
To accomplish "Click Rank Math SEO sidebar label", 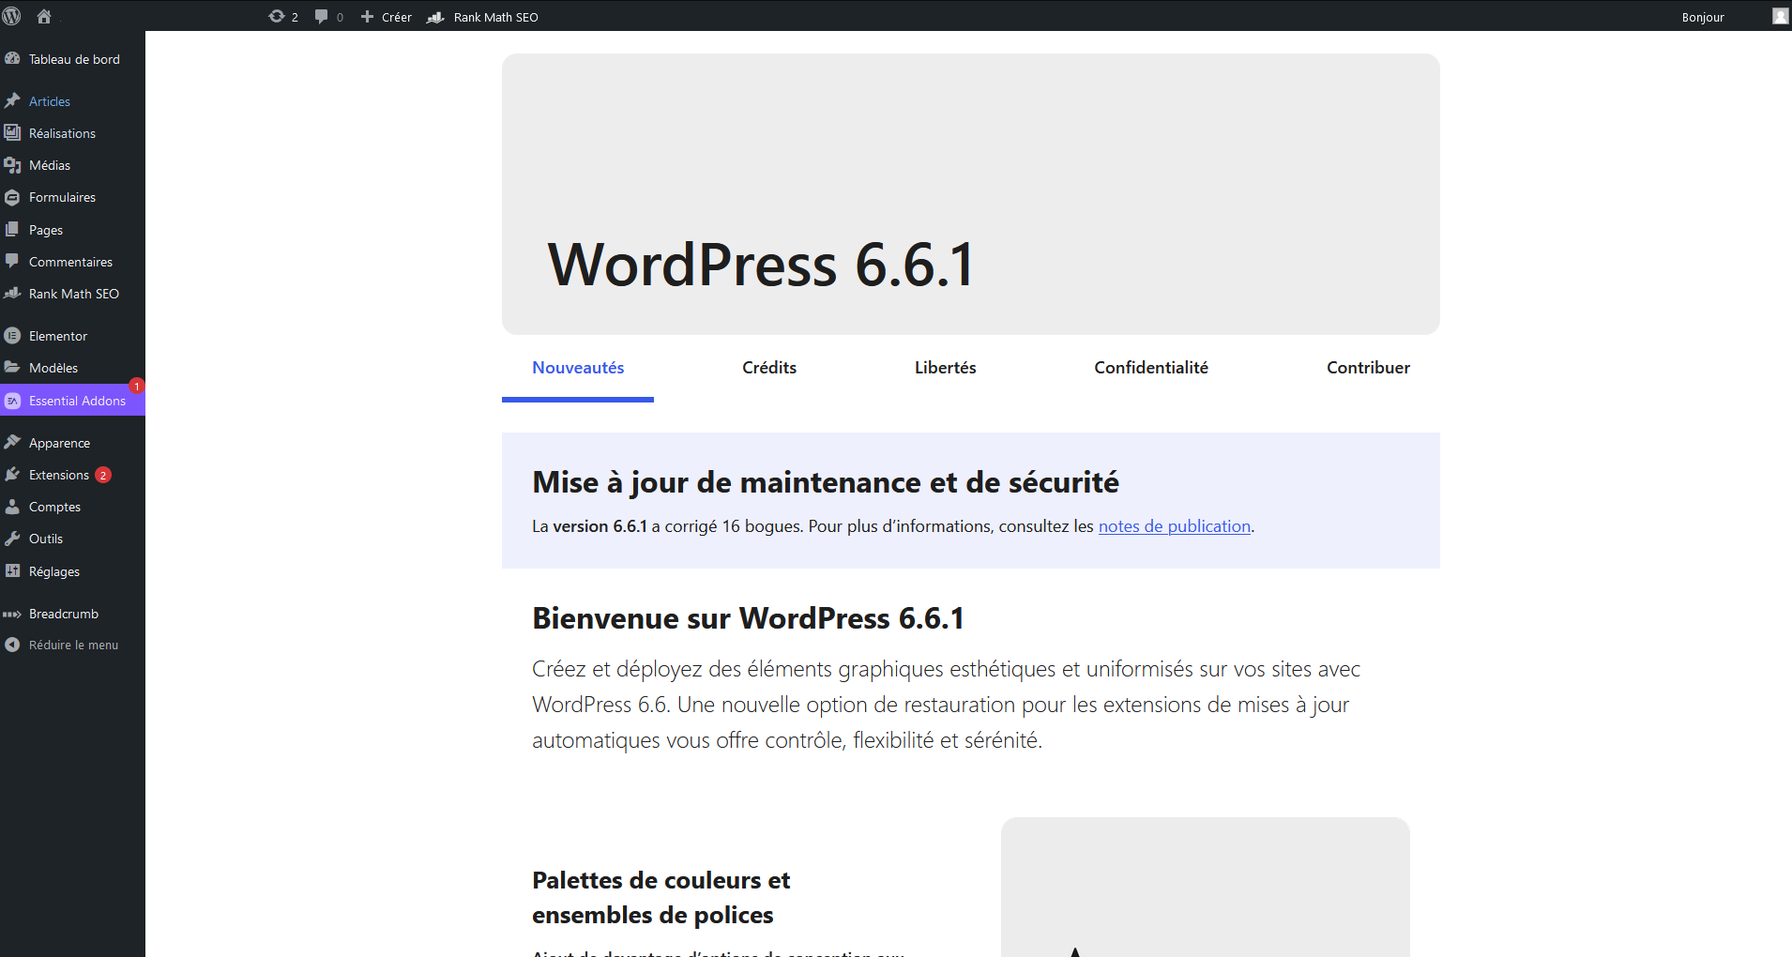I will click(74, 294).
